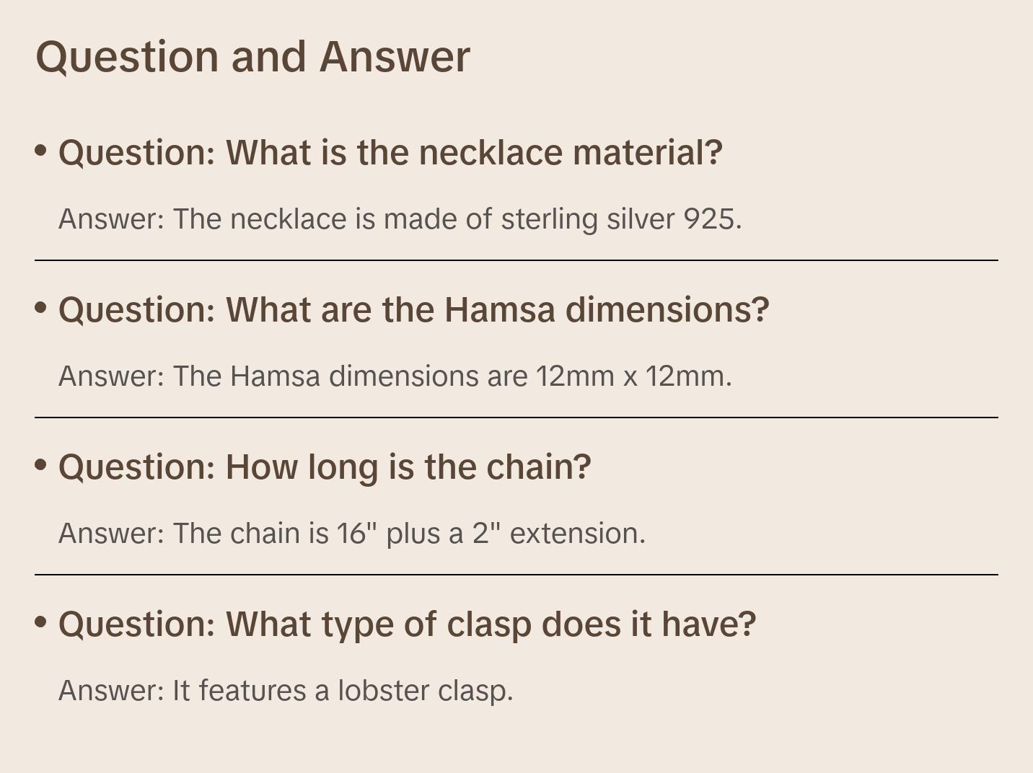This screenshot has width=1033, height=773.
Task: Click divider line below chain extension answer
Action: tap(516, 575)
